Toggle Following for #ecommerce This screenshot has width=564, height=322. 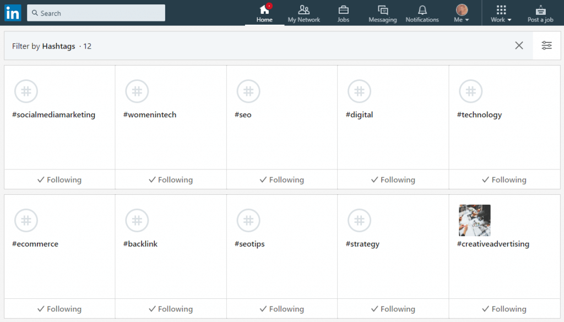point(59,308)
